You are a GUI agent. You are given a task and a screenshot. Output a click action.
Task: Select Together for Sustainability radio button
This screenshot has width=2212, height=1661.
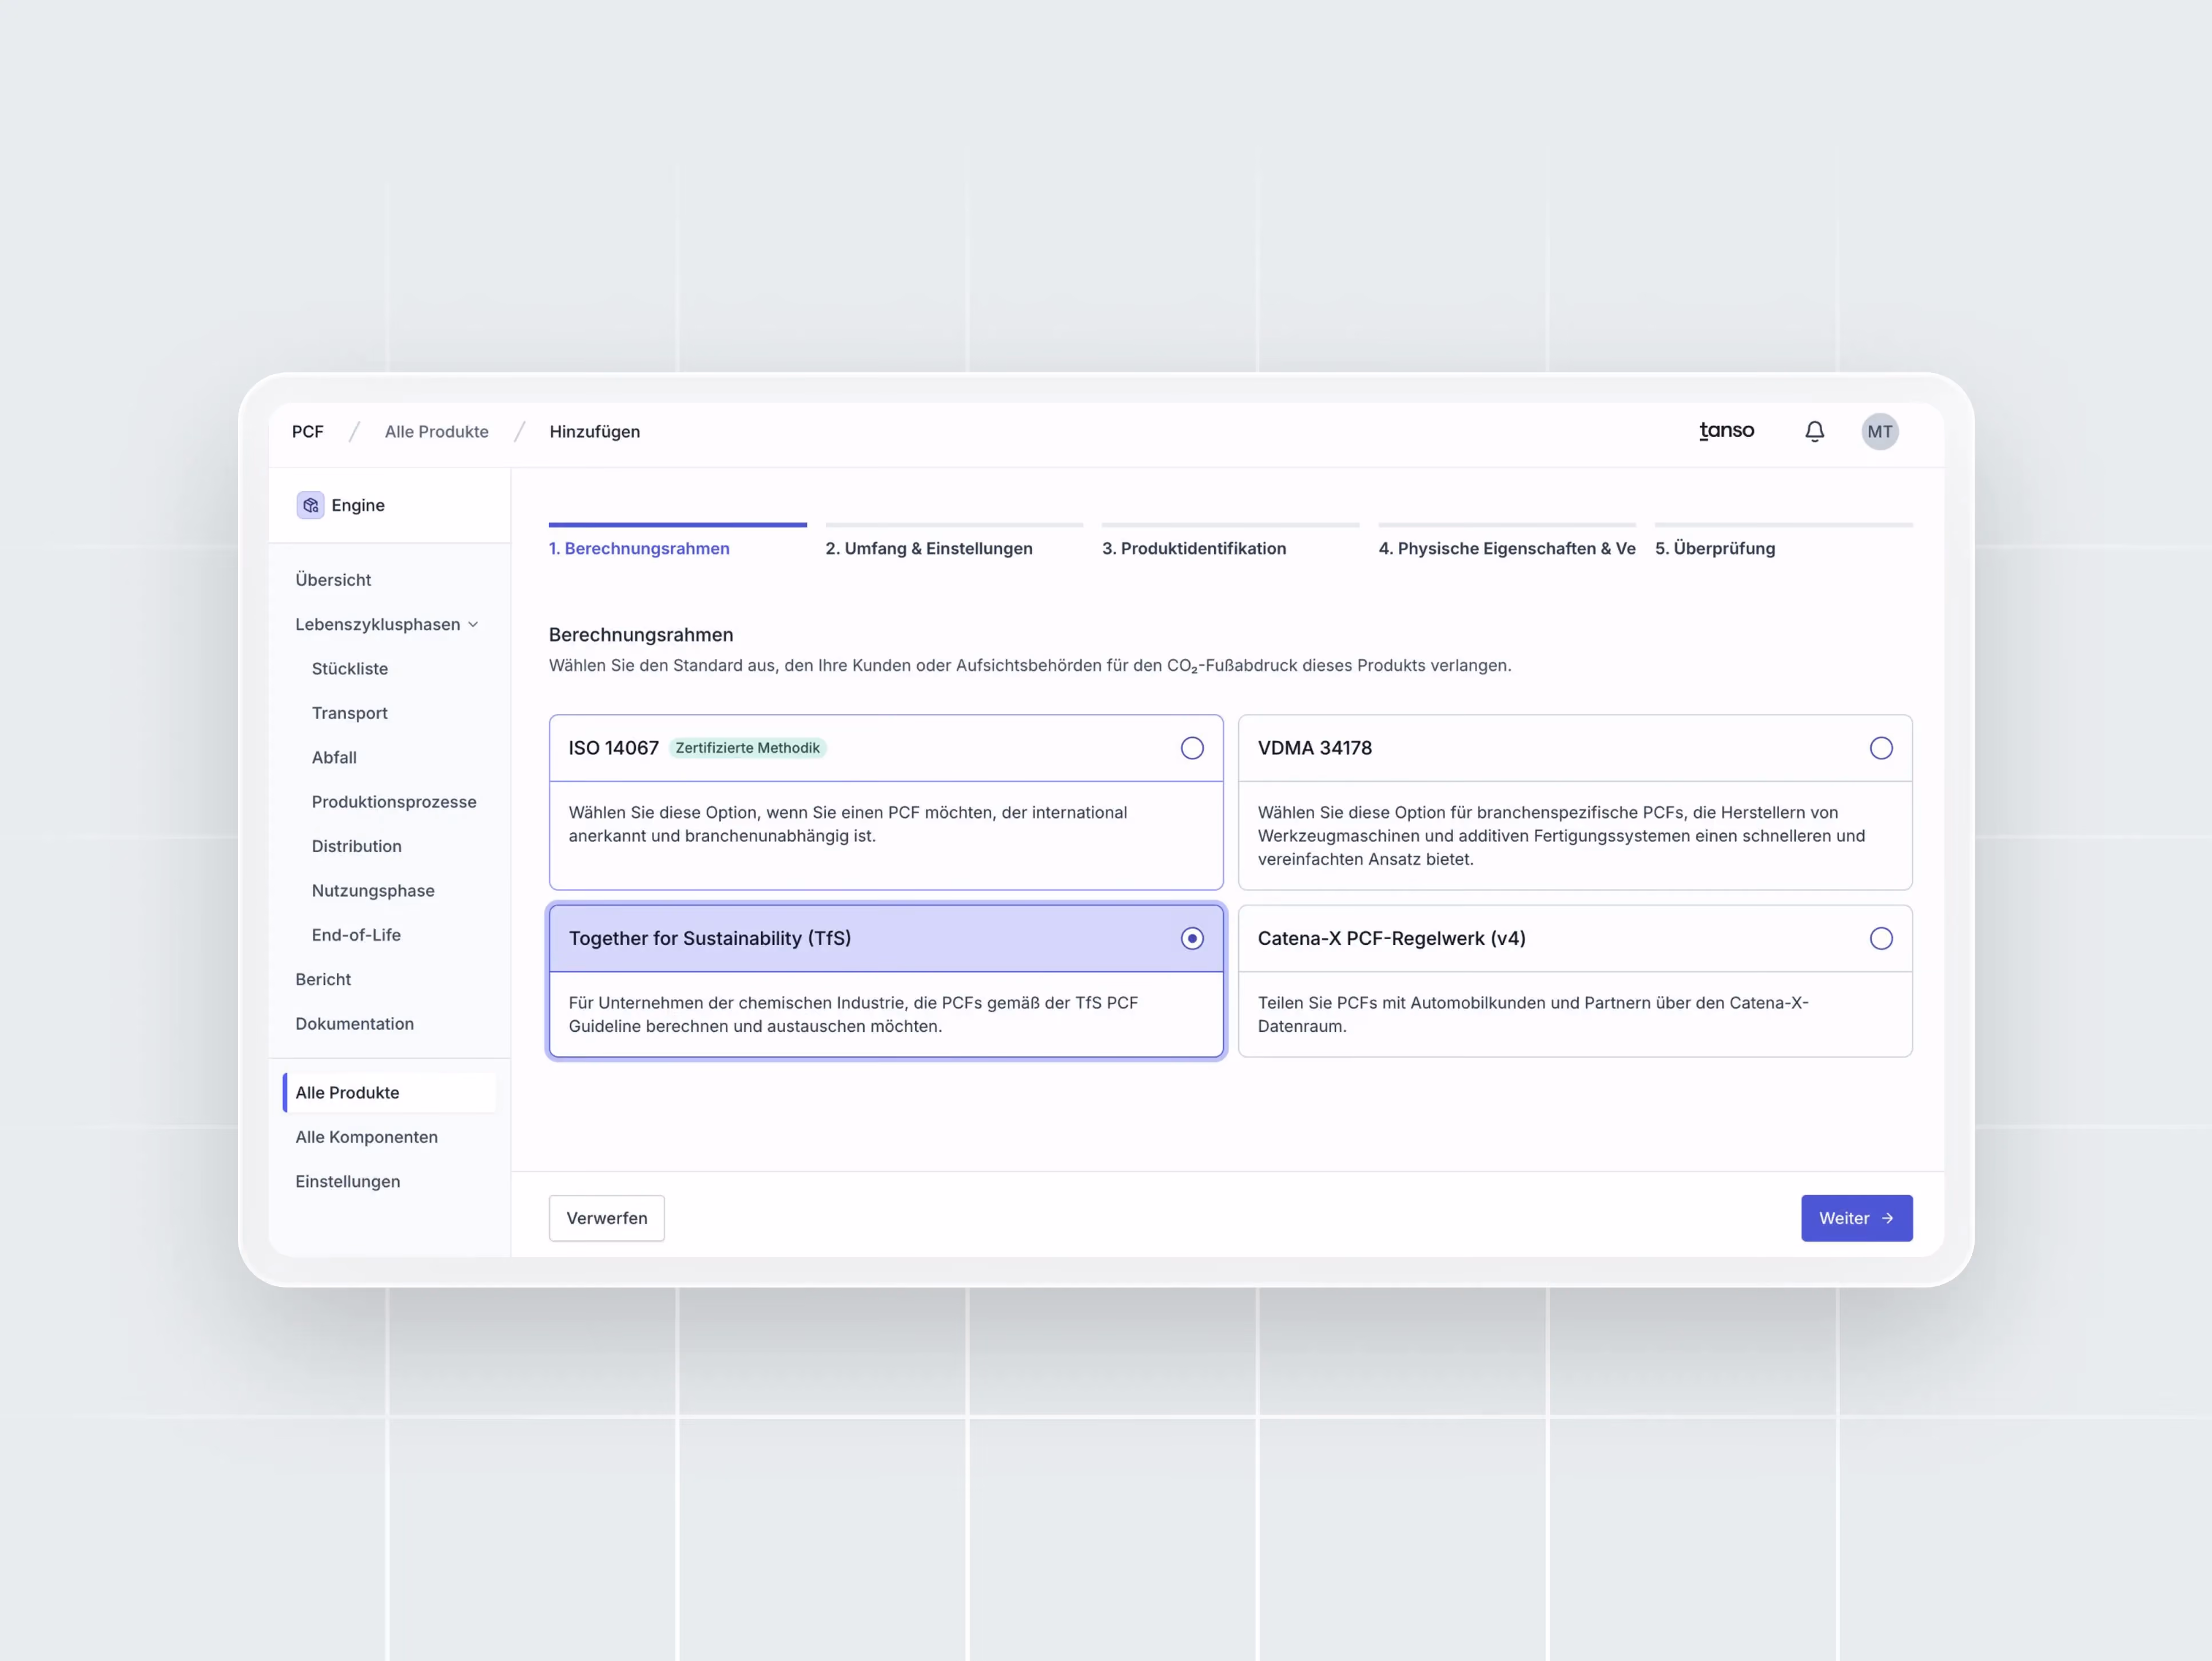[x=1191, y=938]
